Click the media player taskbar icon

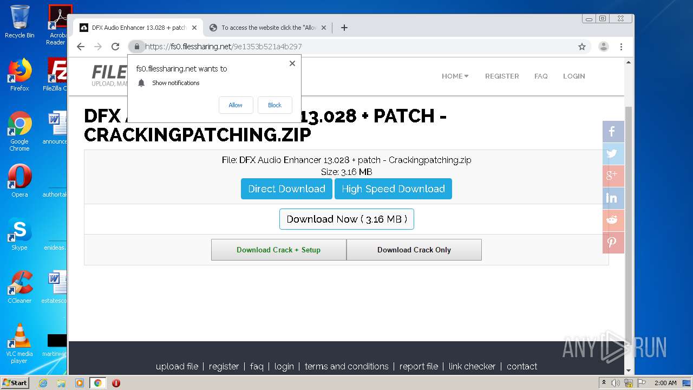80,383
